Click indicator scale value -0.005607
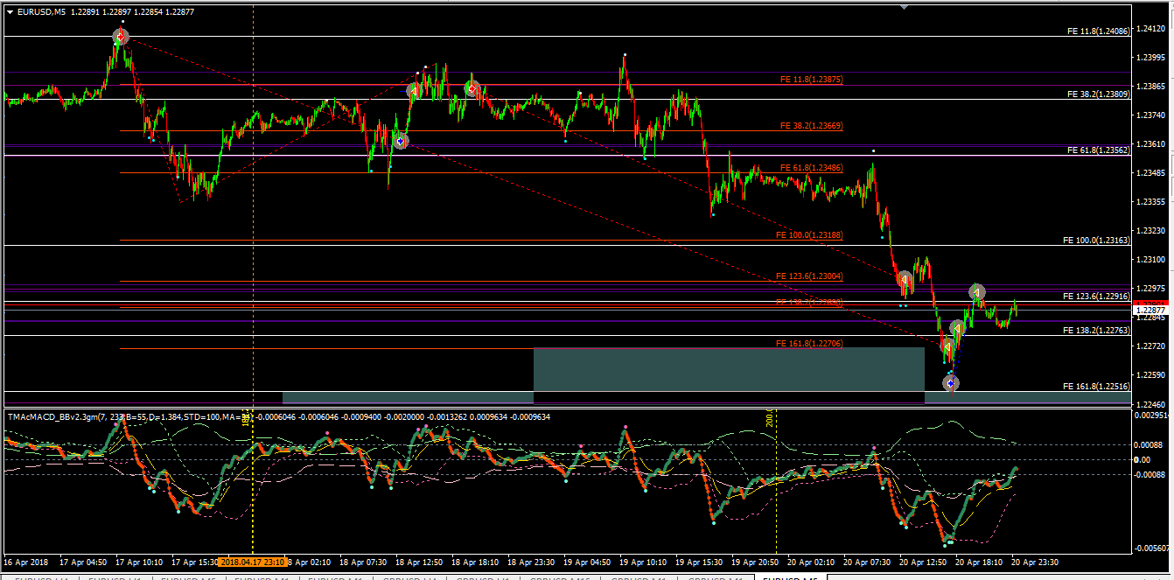 pyautogui.click(x=1150, y=549)
